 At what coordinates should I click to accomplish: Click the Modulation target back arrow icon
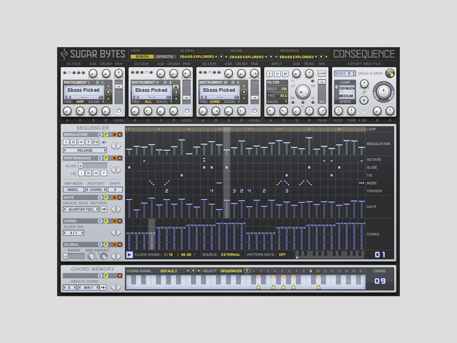point(104,142)
